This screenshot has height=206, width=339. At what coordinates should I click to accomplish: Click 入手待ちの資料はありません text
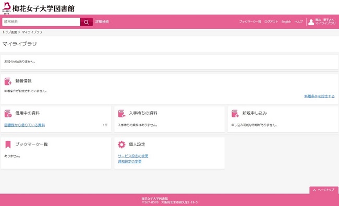coord(138,125)
